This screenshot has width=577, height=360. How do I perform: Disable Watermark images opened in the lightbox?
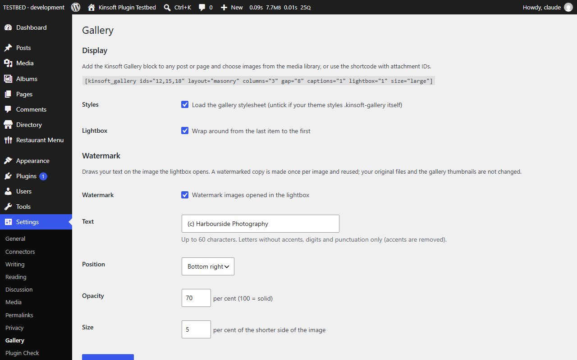click(x=185, y=195)
